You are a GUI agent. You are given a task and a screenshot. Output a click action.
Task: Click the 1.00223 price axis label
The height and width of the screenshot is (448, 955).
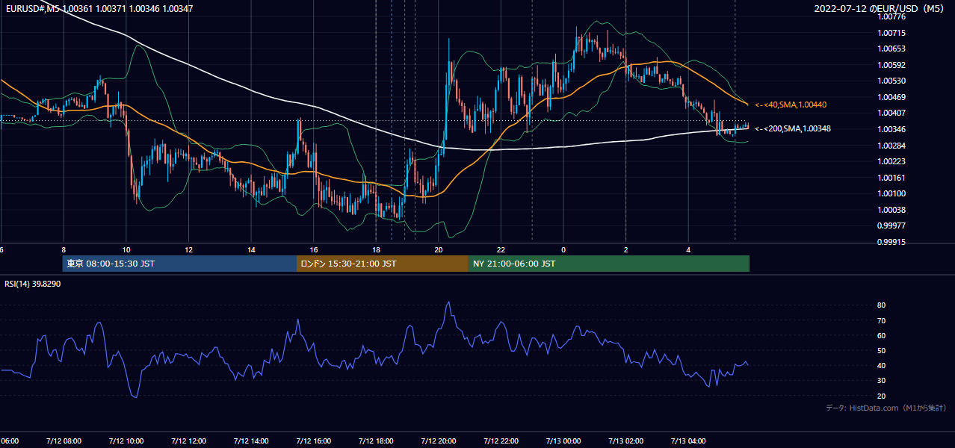coord(892,161)
